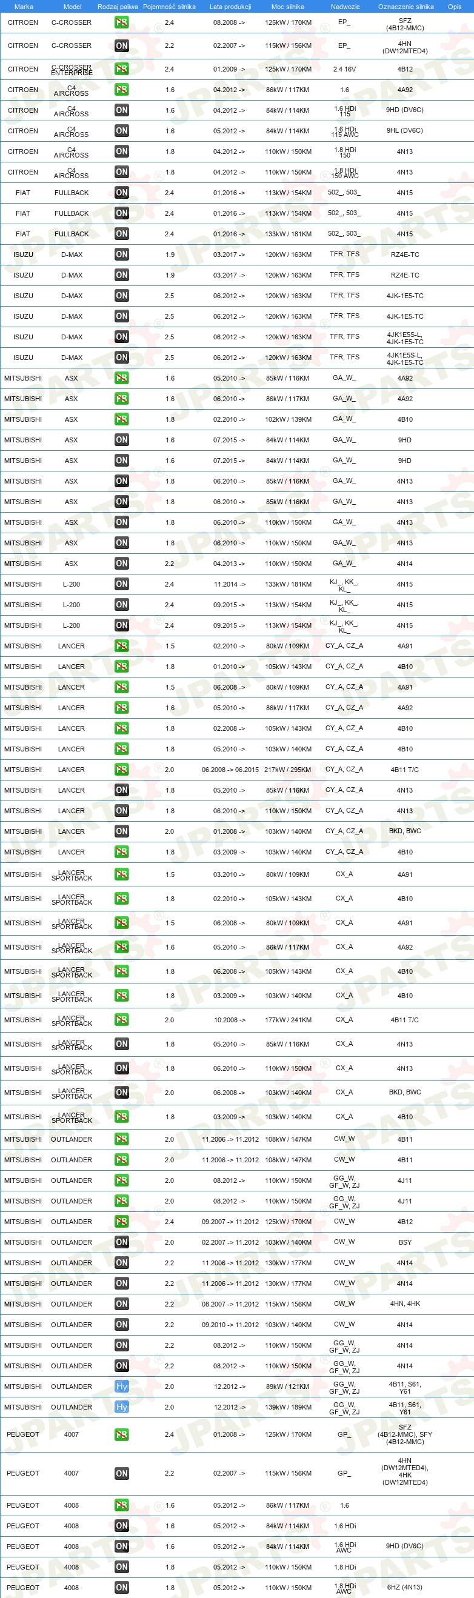Click petrol icon in Peugeot 4007 2.4 row

pos(122,1434)
